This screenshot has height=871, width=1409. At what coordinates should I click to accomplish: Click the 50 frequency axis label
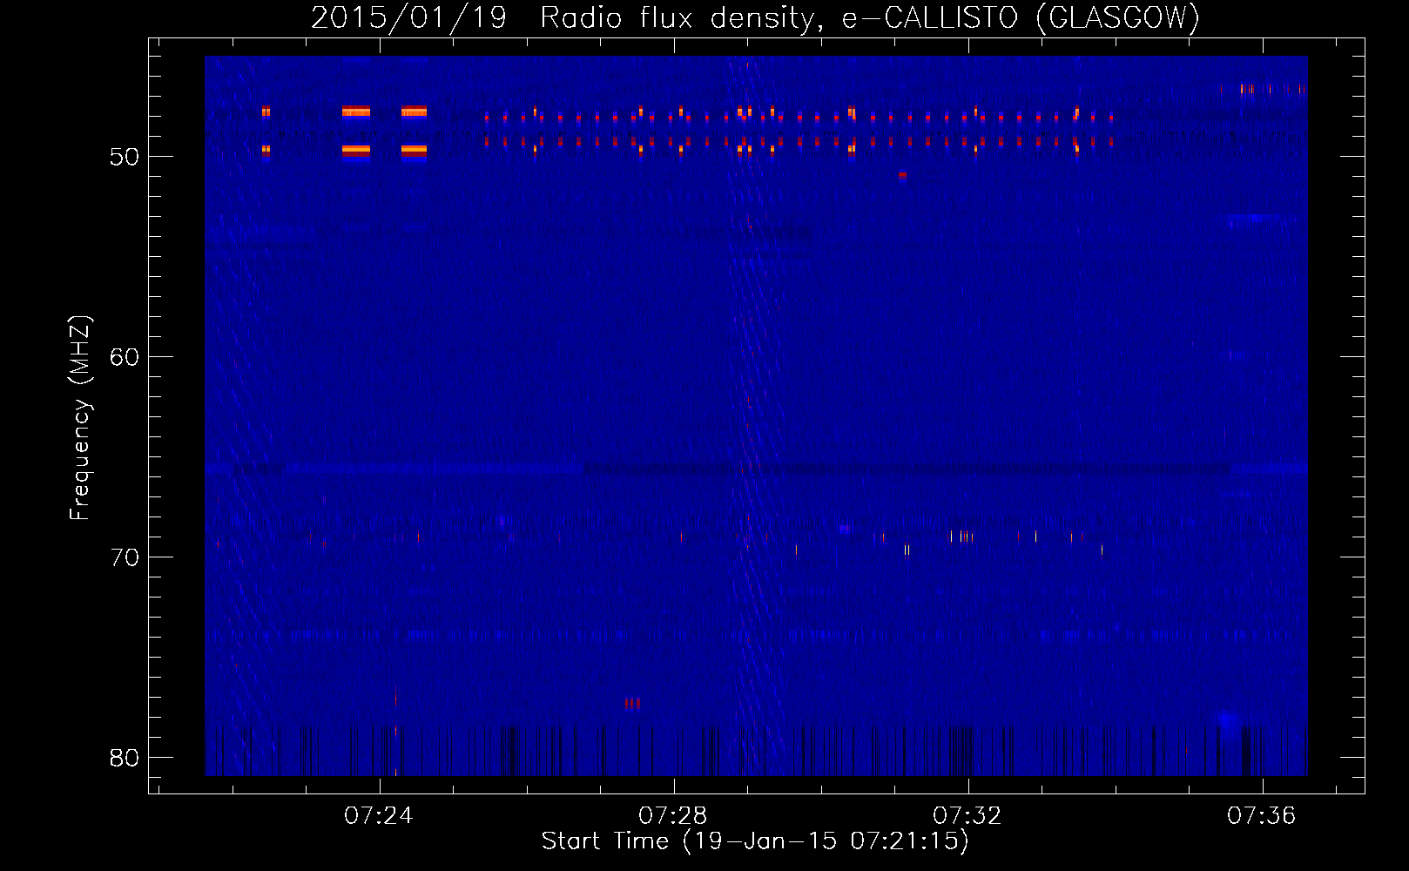125,157
